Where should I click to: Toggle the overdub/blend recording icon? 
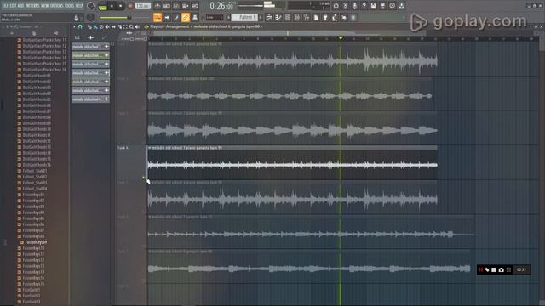[x=186, y=6]
